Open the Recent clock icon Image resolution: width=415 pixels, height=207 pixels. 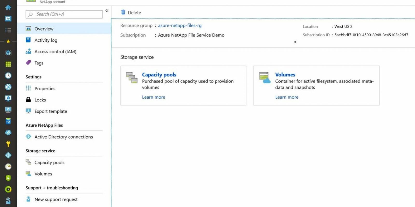tap(8, 76)
